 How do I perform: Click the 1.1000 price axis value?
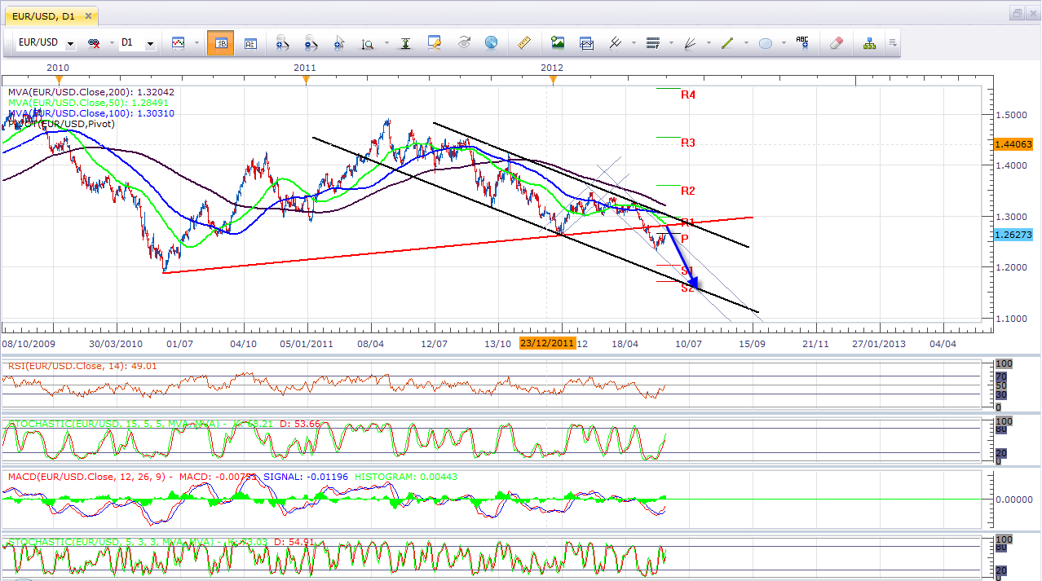point(1013,319)
